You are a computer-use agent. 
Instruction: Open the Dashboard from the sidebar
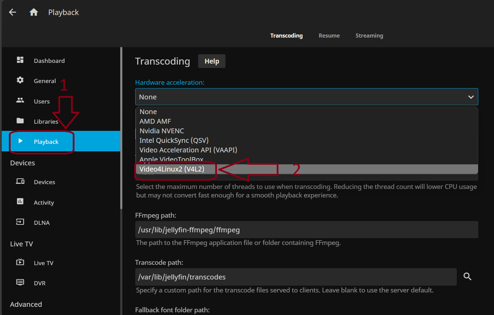pyautogui.click(x=20, y=60)
